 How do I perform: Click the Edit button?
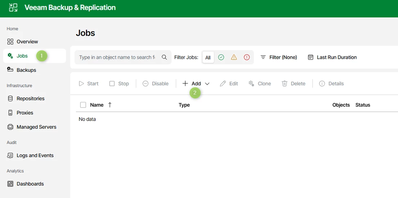(229, 83)
